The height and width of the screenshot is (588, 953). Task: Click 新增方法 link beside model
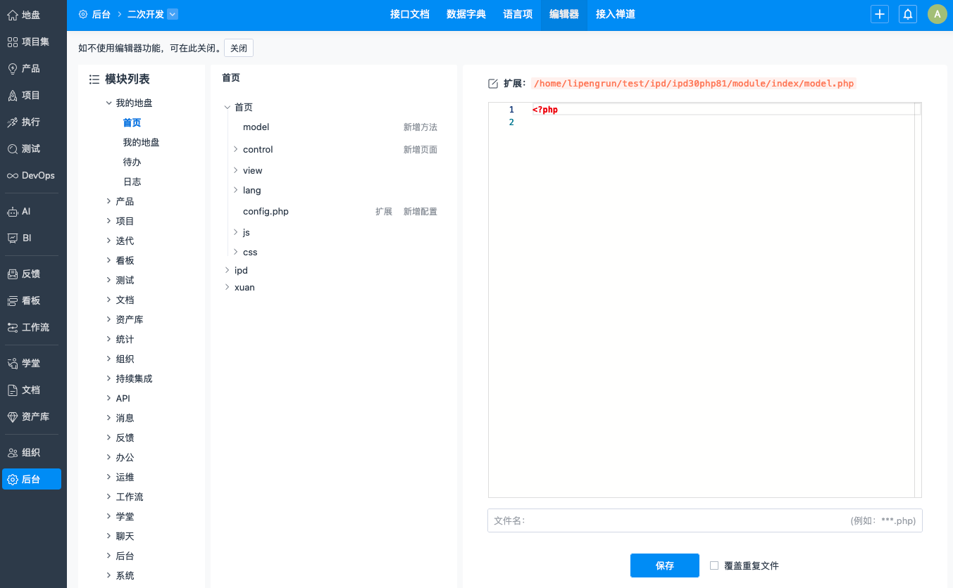click(420, 127)
